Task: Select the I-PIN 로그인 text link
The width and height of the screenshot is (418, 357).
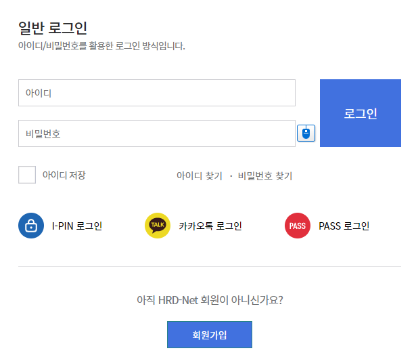Action: 77,226
